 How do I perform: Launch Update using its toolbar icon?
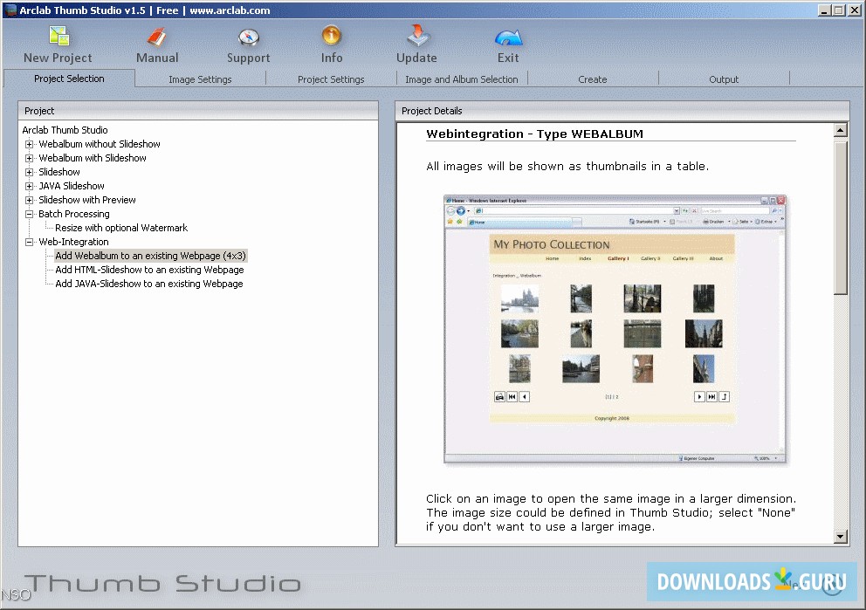tap(416, 37)
